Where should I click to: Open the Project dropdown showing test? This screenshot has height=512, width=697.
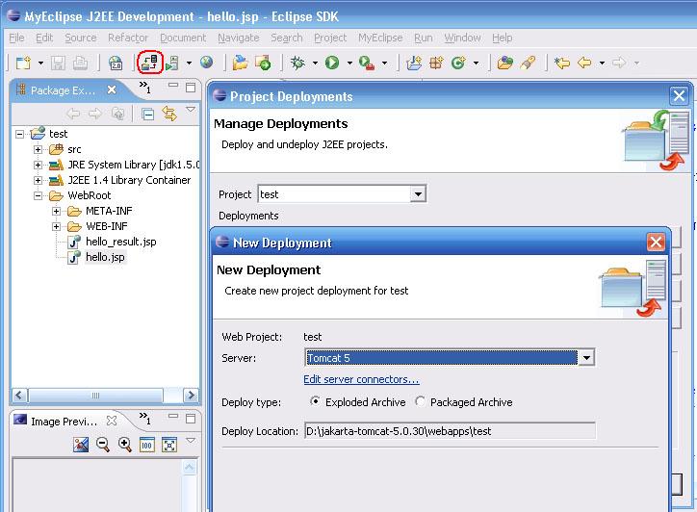[417, 194]
